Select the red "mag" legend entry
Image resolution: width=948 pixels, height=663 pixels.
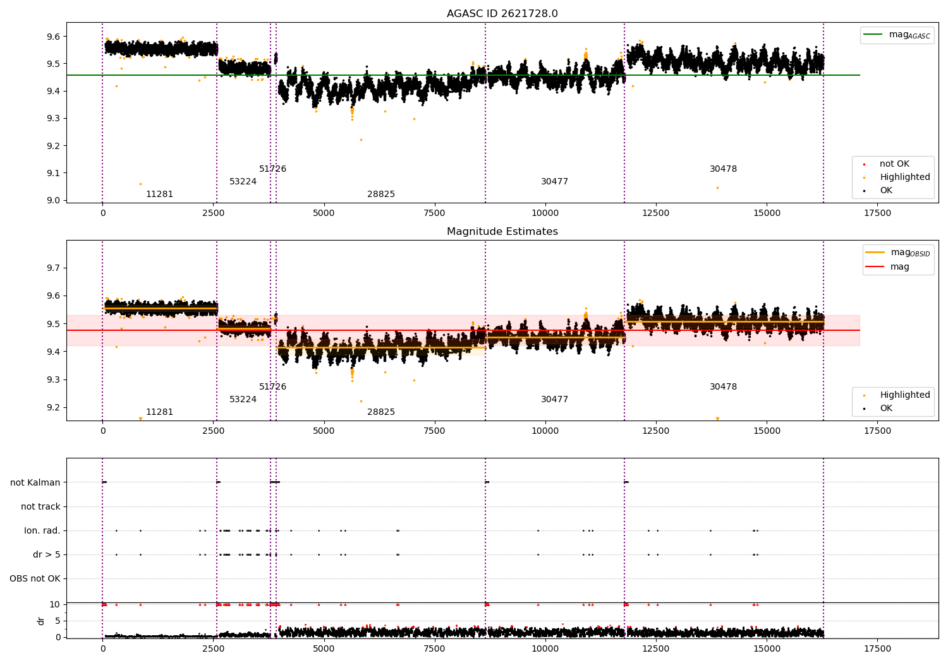point(887,267)
